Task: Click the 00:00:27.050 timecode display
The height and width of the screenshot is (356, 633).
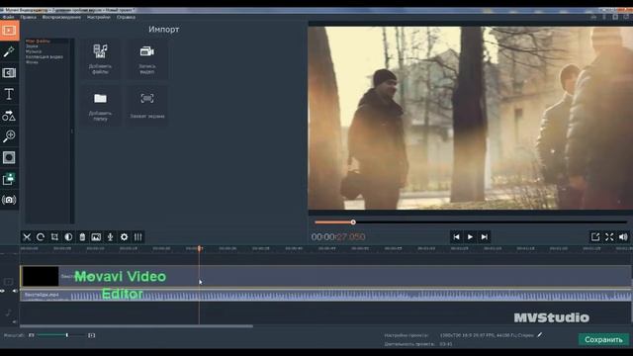Action: (x=338, y=237)
